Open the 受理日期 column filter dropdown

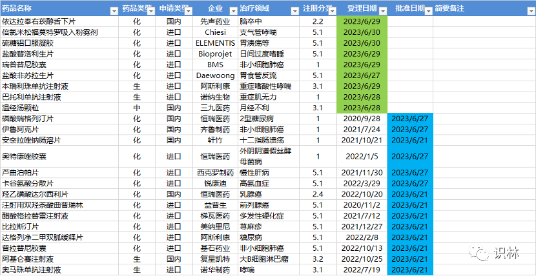(x=383, y=11)
